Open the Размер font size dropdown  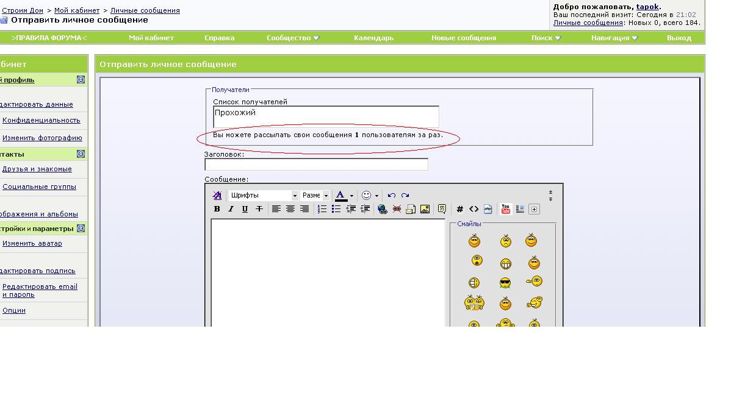(x=315, y=195)
